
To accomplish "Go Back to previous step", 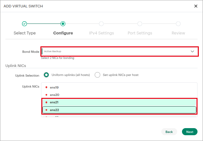I will pos(169,132).
